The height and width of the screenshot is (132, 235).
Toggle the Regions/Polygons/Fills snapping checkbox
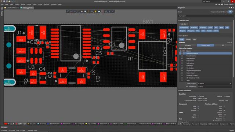pos(182,70)
